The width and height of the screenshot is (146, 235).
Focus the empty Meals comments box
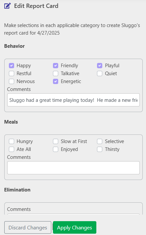[73, 168]
